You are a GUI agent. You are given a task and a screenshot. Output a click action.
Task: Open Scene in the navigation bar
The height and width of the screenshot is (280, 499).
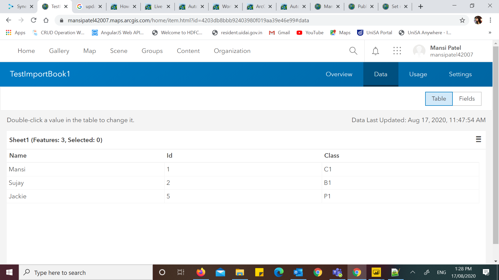point(119,51)
